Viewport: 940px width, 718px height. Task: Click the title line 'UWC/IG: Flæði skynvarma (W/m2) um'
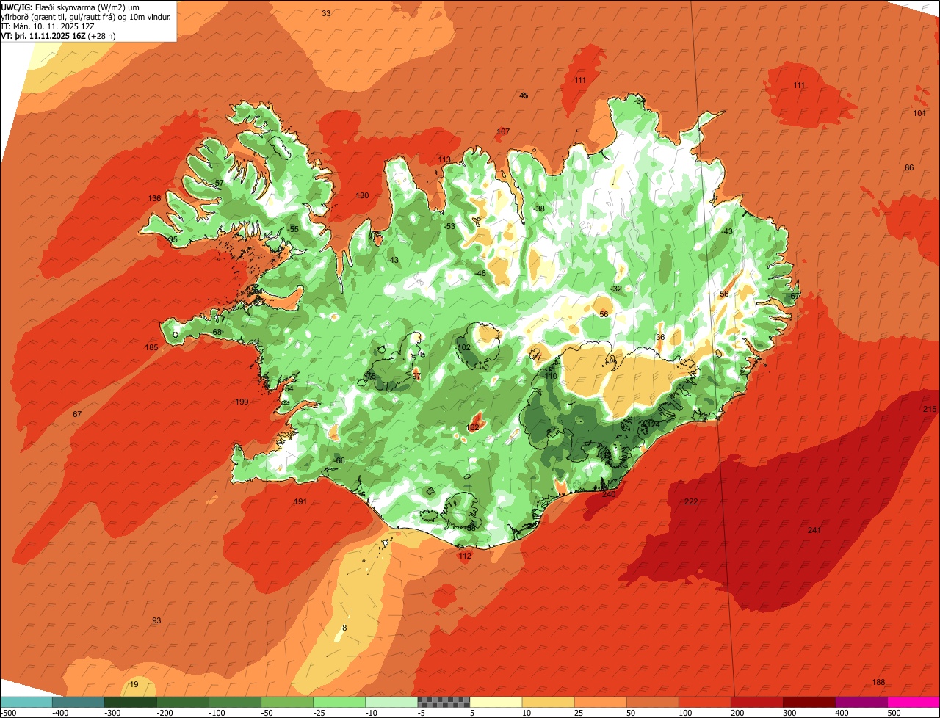coord(70,7)
